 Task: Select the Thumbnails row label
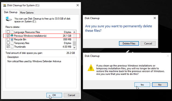[x=20, y=47]
